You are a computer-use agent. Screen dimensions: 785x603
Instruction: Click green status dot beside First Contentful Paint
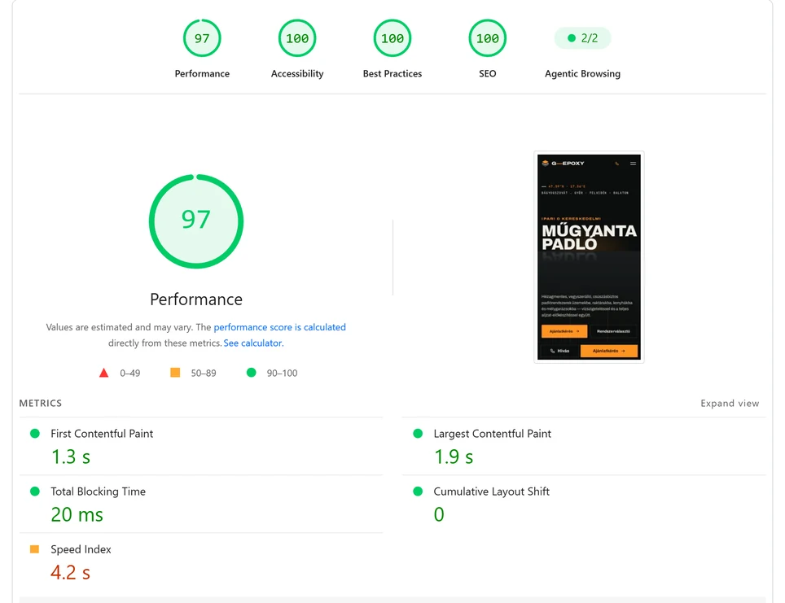tap(34, 434)
